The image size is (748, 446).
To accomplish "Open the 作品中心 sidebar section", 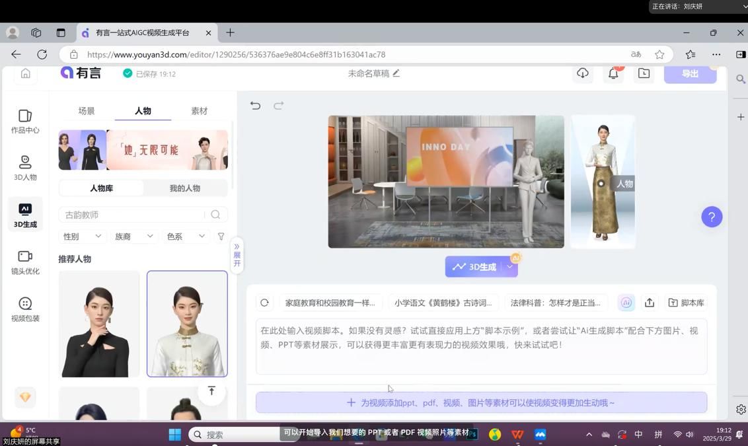I will [x=25, y=122].
